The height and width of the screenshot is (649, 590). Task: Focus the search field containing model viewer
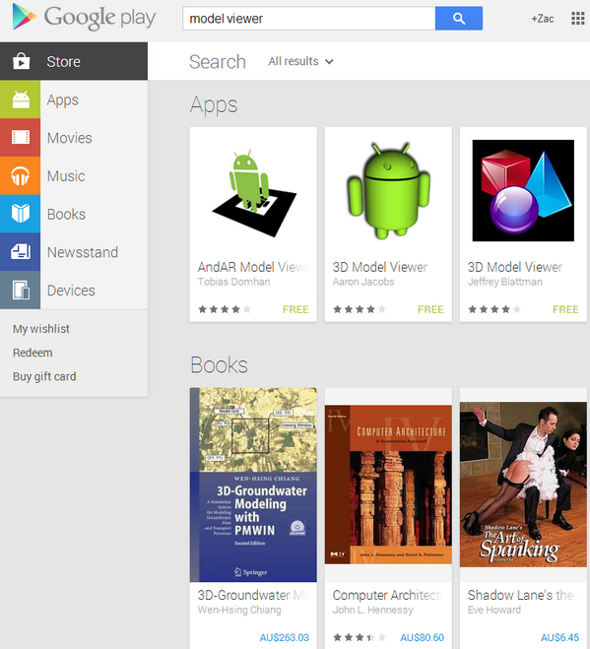309,18
